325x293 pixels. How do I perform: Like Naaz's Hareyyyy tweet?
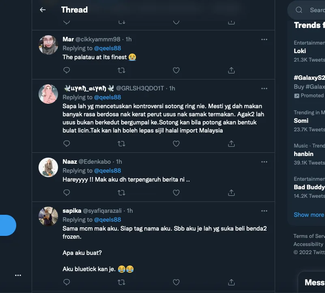176,192
